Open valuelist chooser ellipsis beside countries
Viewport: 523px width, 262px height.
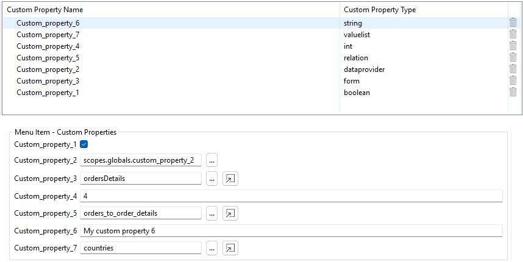click(212, 248)
